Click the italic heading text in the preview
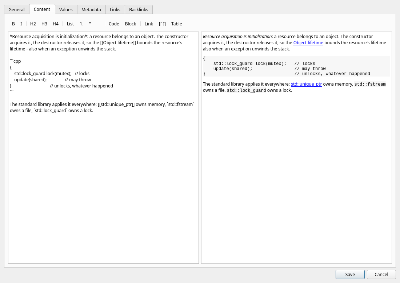Screen dimensions: 400x283 click(x=237, y=36)
